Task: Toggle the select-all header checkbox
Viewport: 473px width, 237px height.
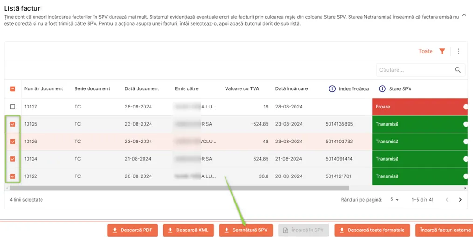Action: [13, 88]
